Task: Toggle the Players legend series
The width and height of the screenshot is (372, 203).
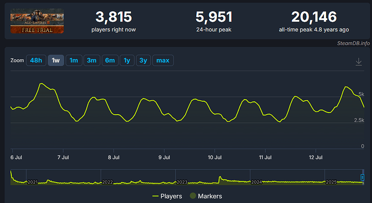Action: tap(167, 196)
